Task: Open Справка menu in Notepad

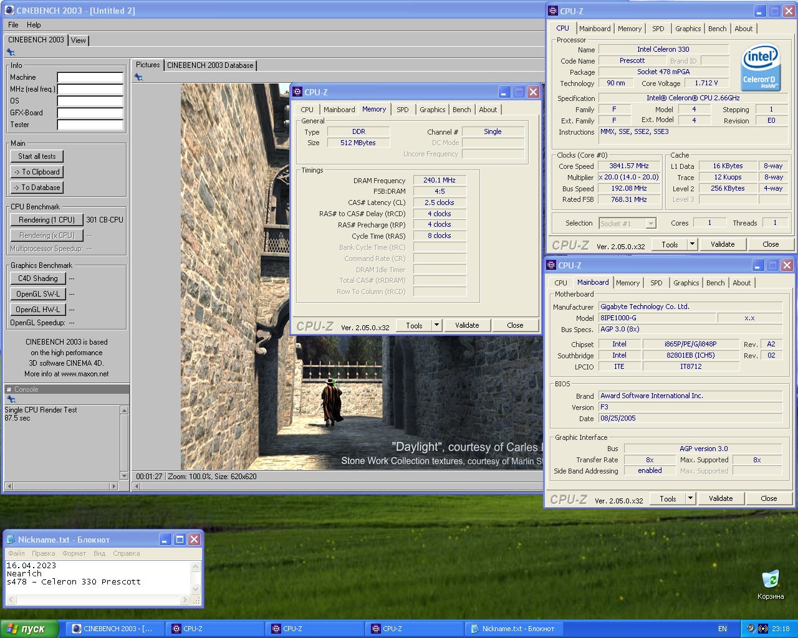Action: click(x=127, y=553)
